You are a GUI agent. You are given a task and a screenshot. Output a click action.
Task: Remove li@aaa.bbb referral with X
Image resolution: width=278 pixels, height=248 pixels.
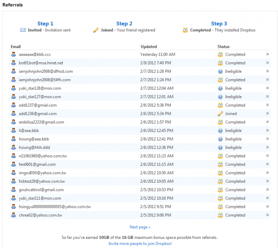(x=268, y=131)
